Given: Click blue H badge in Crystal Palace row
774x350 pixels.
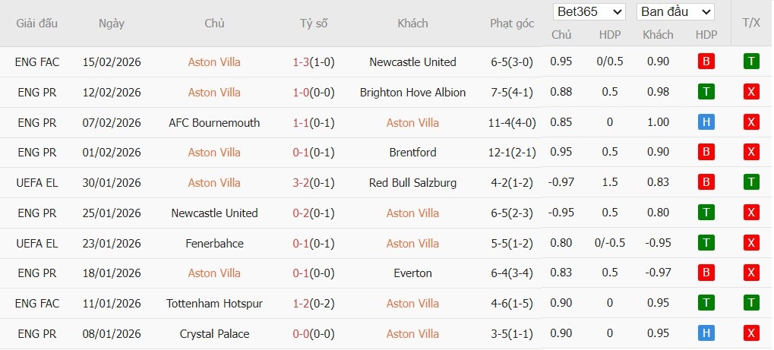Looking at the screenshot, I should (x=706, y=334).
